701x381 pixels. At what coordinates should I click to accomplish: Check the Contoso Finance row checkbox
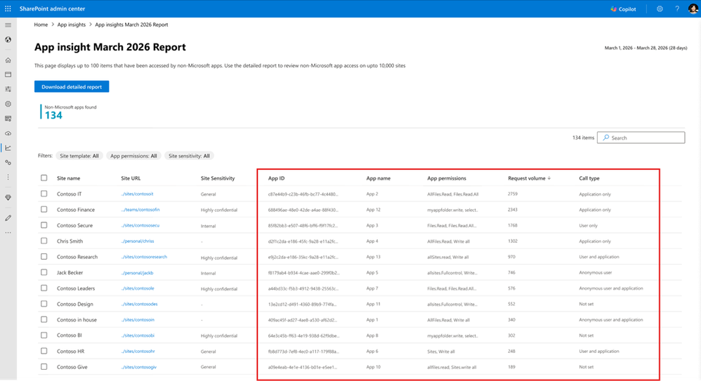(44, 210)
